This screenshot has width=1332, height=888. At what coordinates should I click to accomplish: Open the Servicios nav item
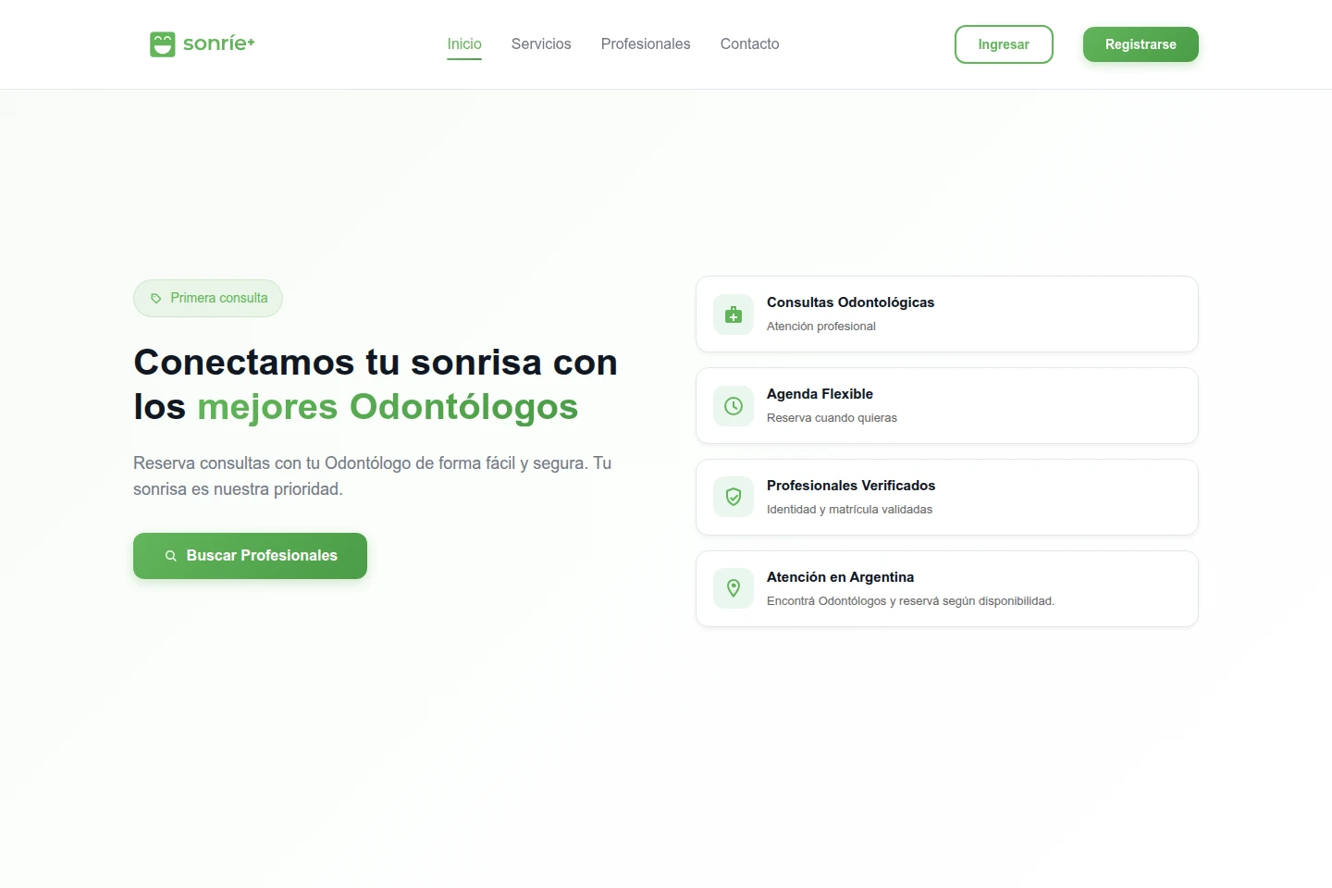541,44
